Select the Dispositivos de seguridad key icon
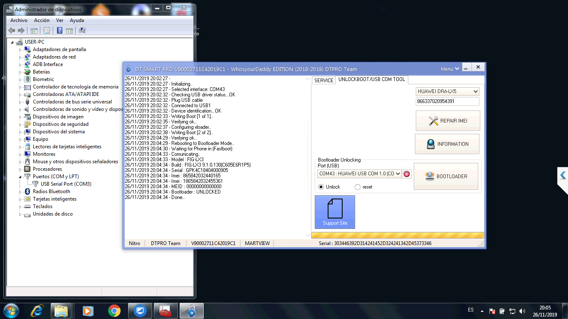The image size is (568, 319). pyautogui.click(x=27, y=124)
